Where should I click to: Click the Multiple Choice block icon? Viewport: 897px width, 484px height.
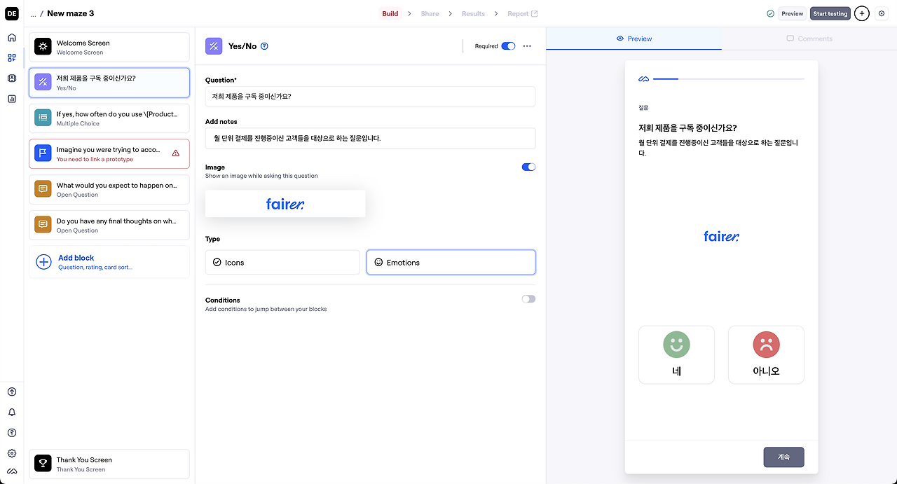43,118
